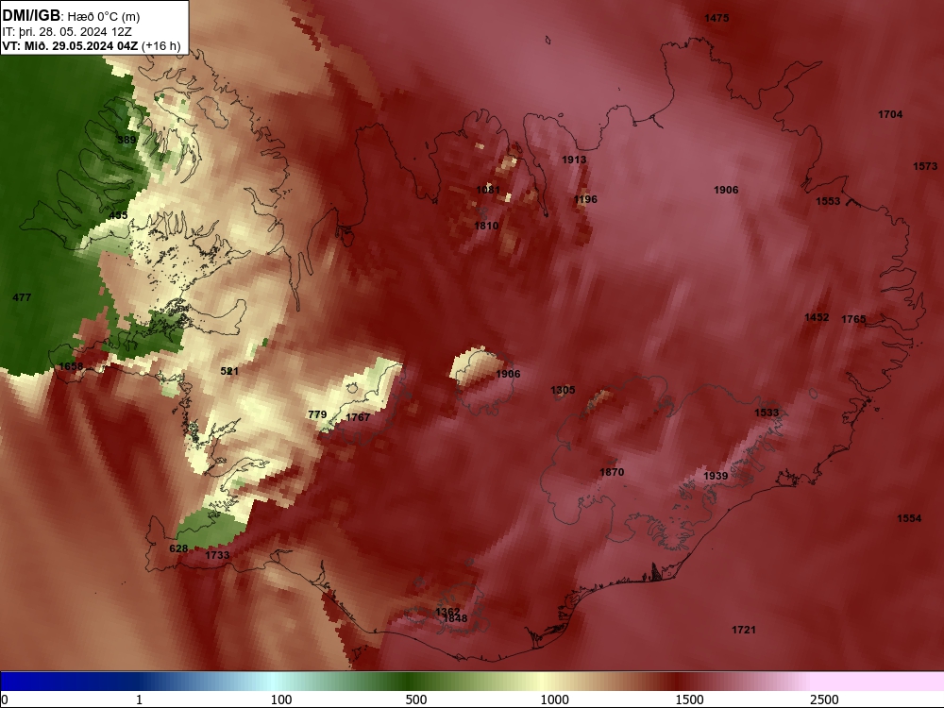Click the DMI/IGB title text
944x708 pixels.
pyautogui.click(x=31, y=16)
